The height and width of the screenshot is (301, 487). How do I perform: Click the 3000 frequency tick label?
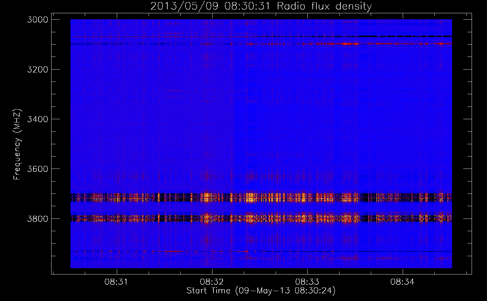click(38, 20)
